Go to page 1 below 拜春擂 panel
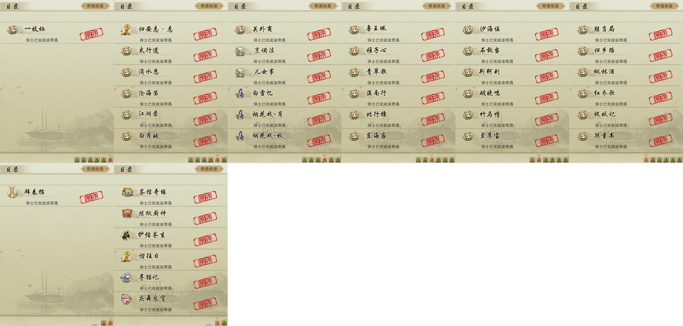Viewport: 683px width, 326px height. (x=104, y=323)
